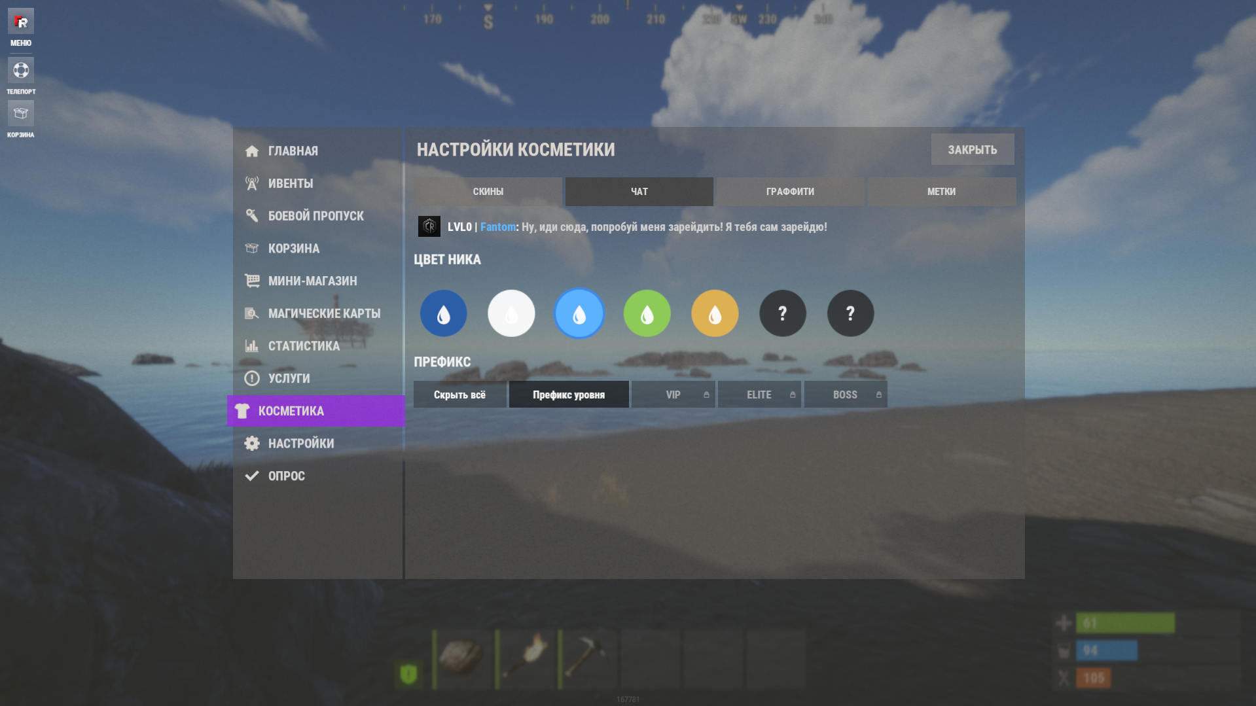Open Ивенты antenna icon in sidebar
This screenshot has width=1256, height=706.
pyautogui.click(x=252, y=183)
